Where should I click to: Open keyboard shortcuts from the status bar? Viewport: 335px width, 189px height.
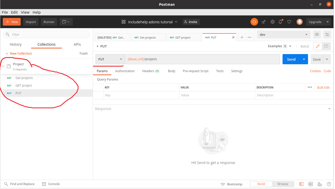(319, 184)
